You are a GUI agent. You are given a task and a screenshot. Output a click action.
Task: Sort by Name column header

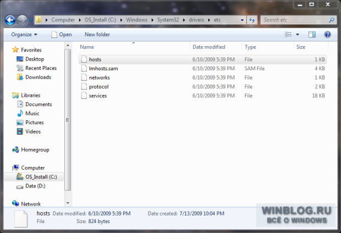tap(134, 47)
